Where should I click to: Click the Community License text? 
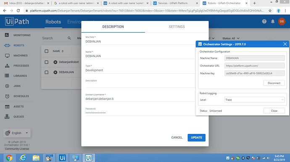[17, 149]
